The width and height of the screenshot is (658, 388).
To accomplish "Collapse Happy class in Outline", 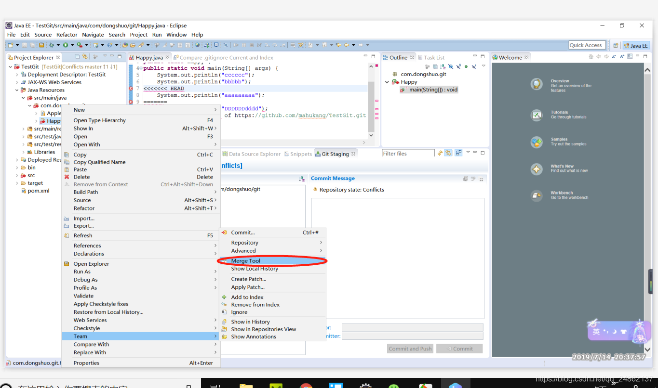I will click(x=387, y=82).
